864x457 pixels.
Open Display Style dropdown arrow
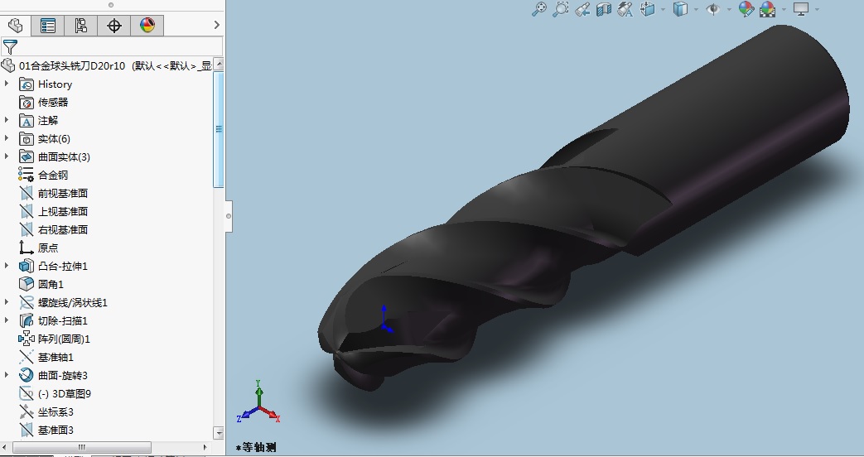[x=697, y=9]
